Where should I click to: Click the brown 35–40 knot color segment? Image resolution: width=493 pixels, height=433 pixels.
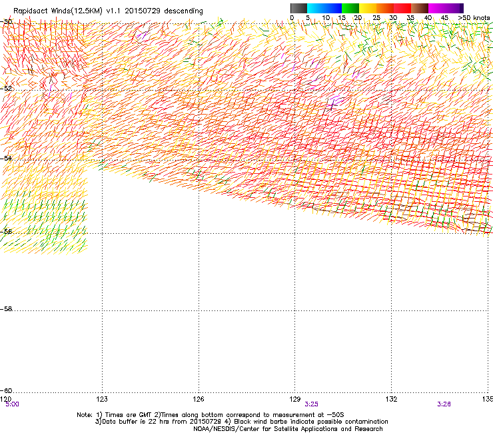click(x=420, y=8)
